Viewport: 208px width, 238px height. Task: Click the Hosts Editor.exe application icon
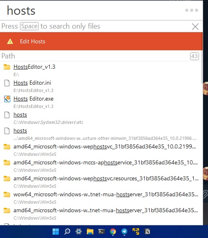7,99
